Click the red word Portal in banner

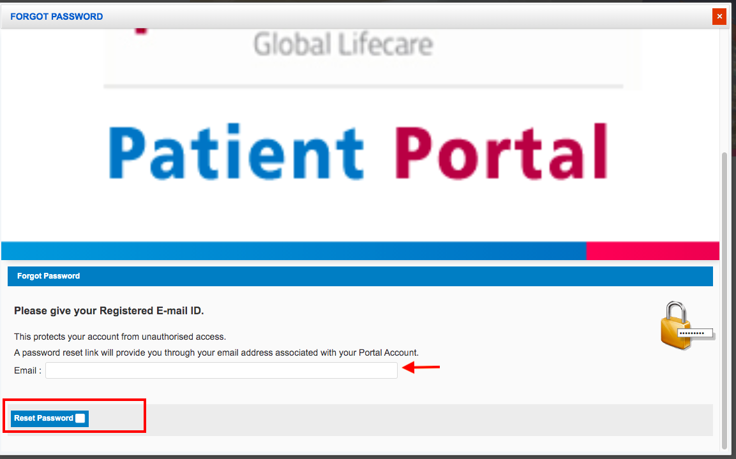(502, 152)
